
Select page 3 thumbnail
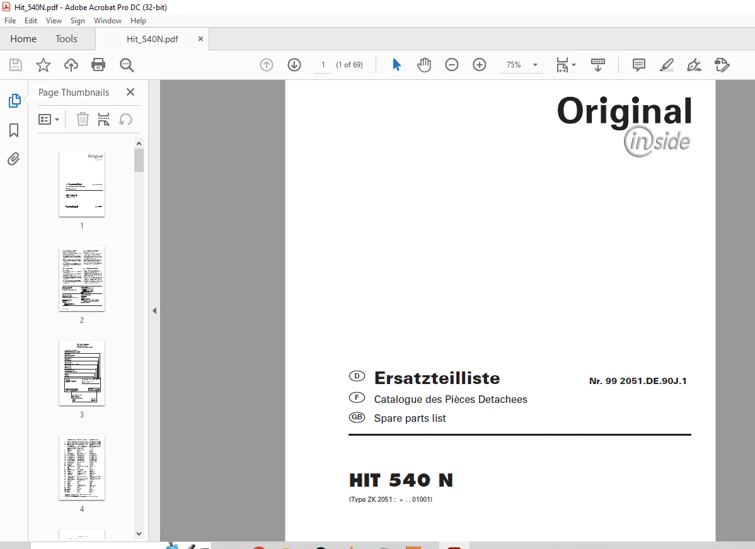(x=82, y=373)
